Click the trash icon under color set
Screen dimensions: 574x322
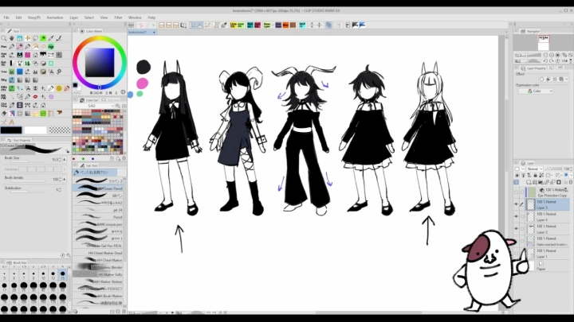point(124,159)
